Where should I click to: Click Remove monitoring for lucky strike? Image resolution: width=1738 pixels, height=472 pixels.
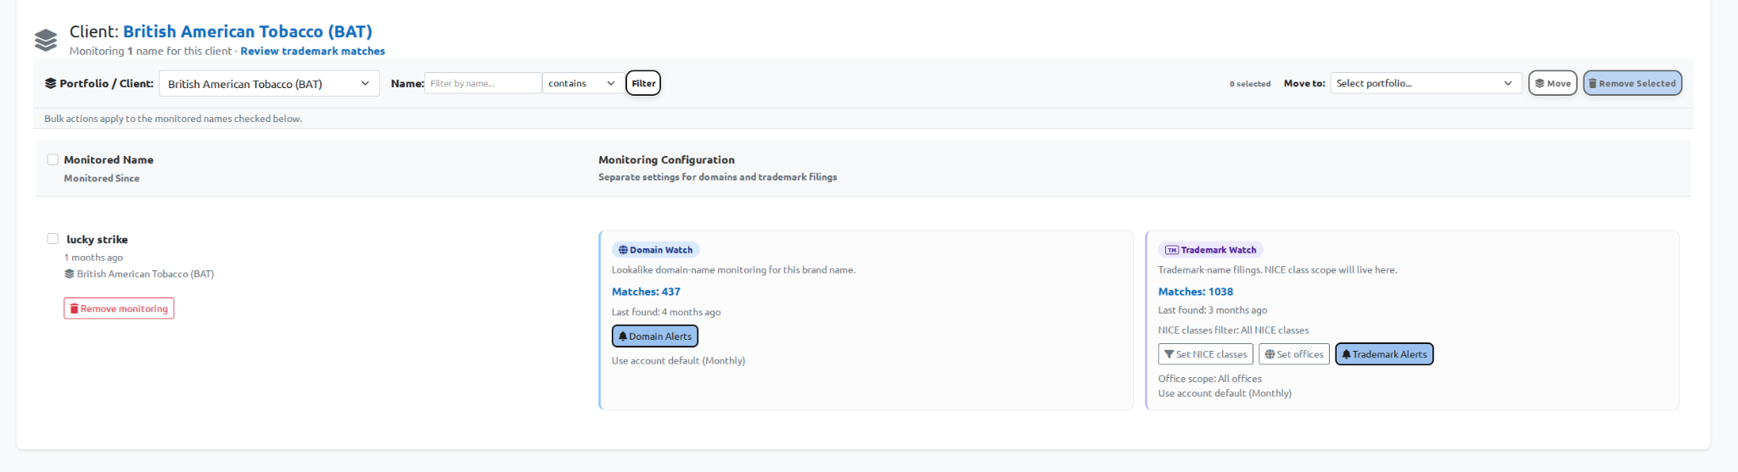pyautogui.click(x=119, y=308)
